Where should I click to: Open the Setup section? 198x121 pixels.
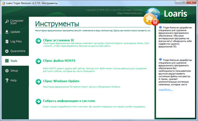tap(15, 71)
